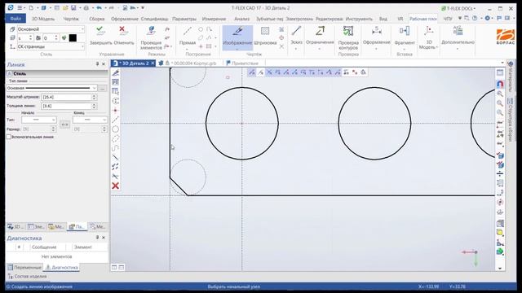Select the pencil line tool at top of vertical toolbar
This screenshot has width=522, height=293.
(x=116, y=72)
